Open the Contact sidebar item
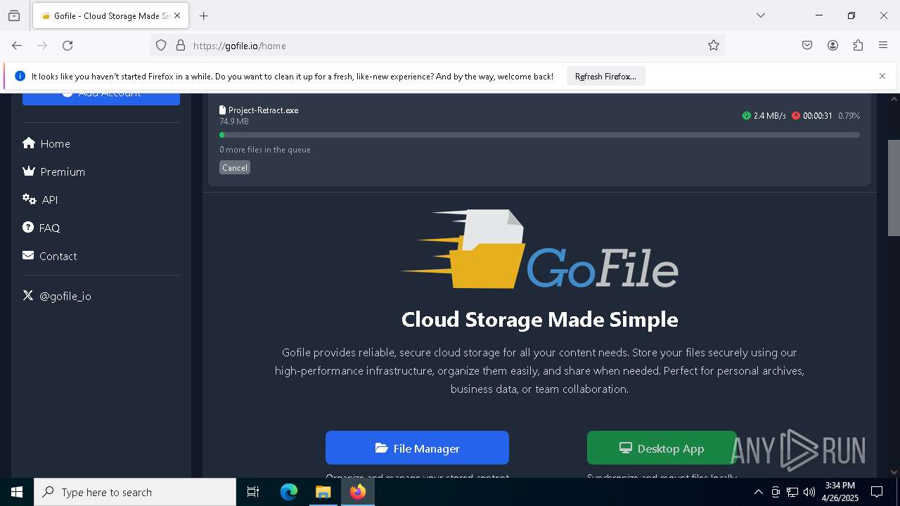Image resolution: width=900 pixels, height=506 pixels. (x=49, y=256)
